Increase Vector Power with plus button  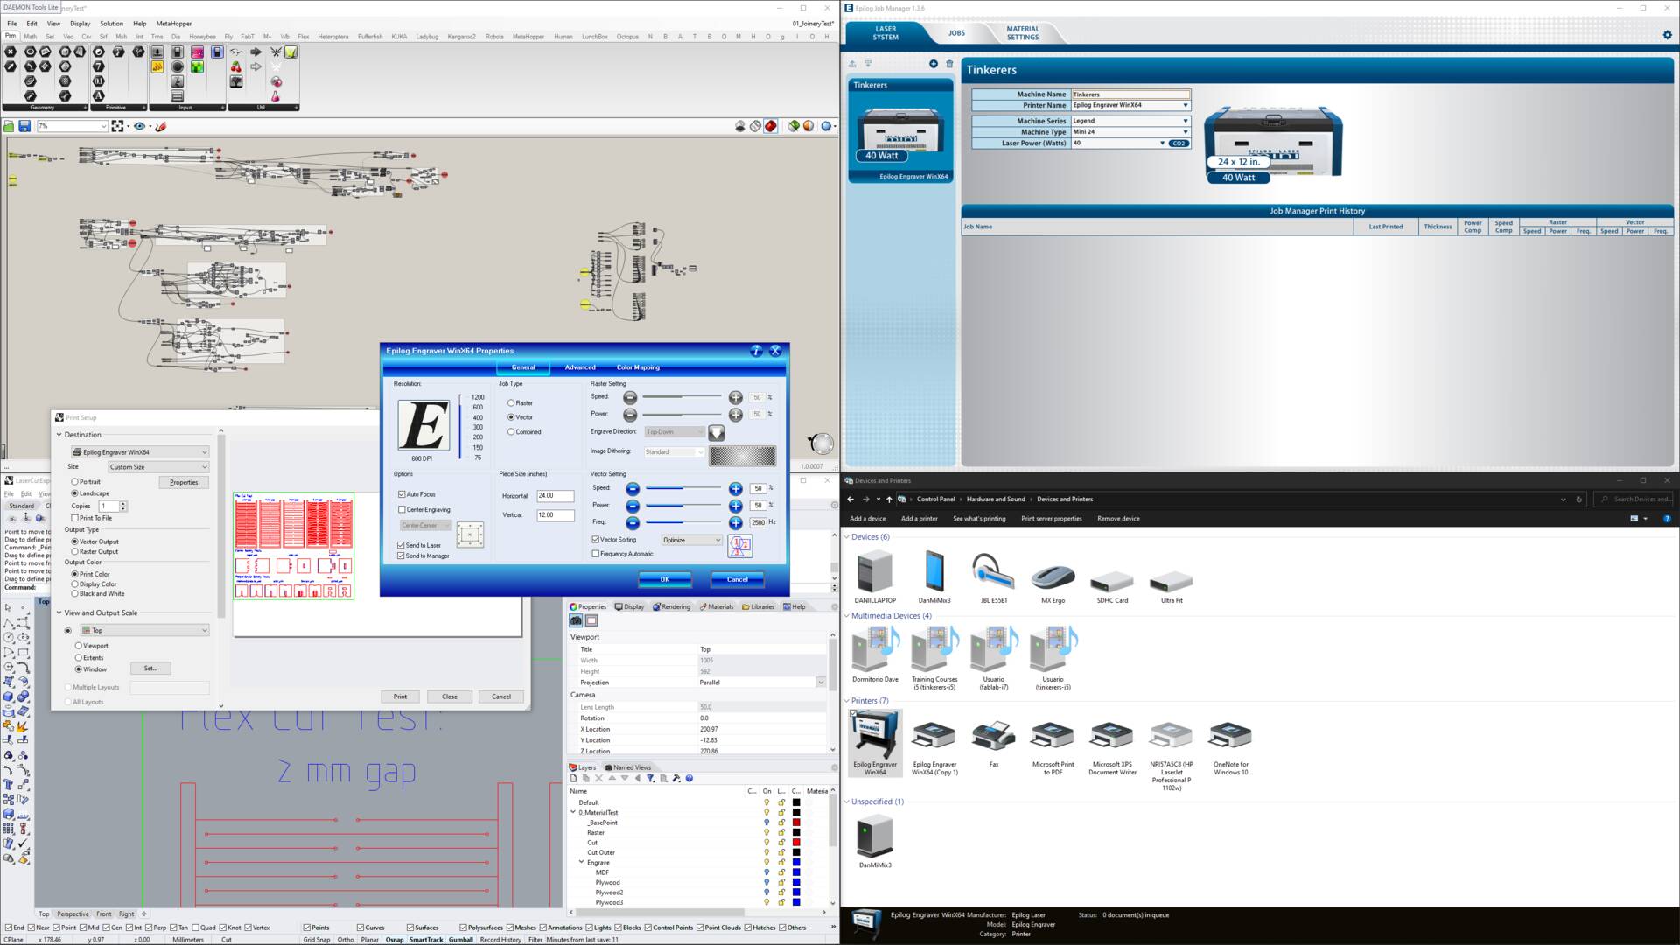coord(736,506)
